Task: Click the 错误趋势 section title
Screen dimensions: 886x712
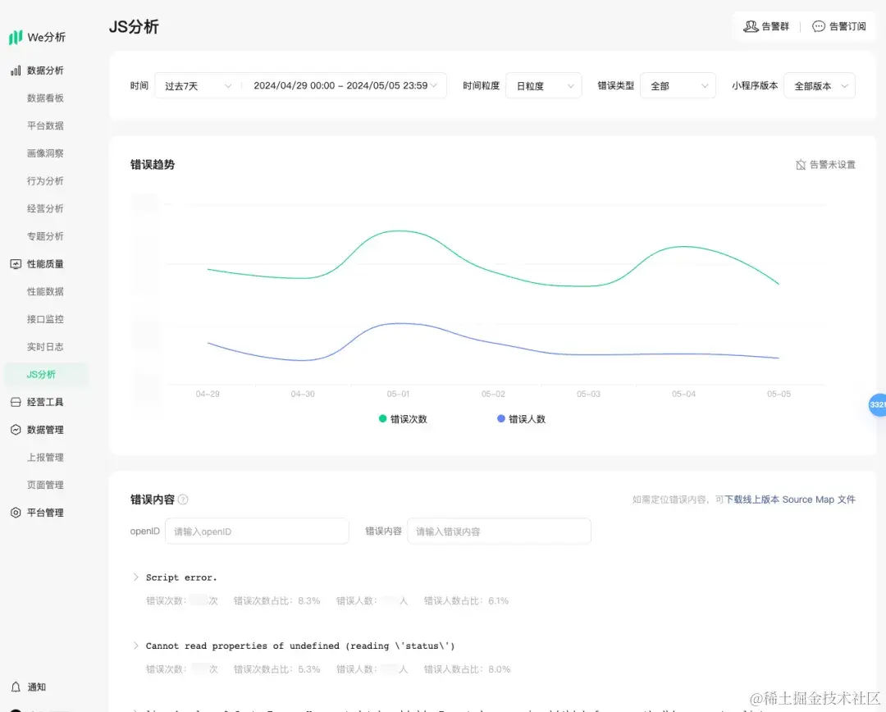Action: pyautogui.click(x=153, y=164)
